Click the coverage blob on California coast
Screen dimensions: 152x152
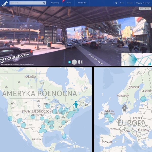pos(10,119)
